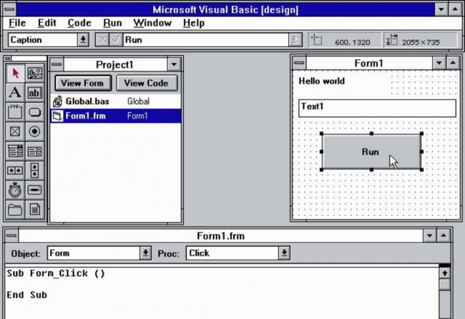The height and width of the screenshot is (319, 465).
Task: Click the Sub Form_Click () code line
Action: coord(56,273)
